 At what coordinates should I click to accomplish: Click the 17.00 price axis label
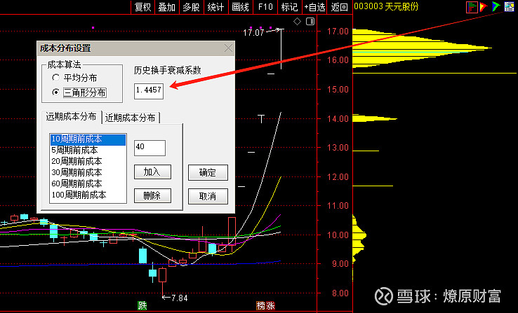(x=338, y=32)
